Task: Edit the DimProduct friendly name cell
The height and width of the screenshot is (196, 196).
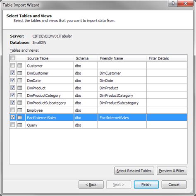Action: (x=122, y=88)
